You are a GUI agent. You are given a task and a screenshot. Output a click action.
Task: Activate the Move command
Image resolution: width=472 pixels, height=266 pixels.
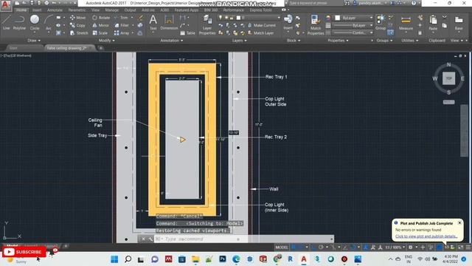(78, 18)
